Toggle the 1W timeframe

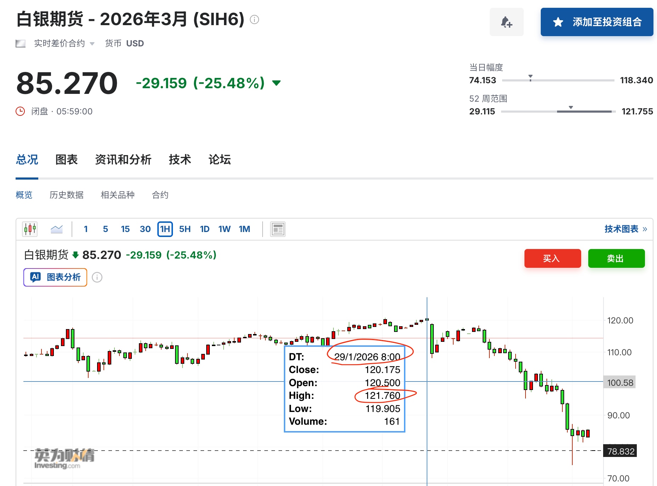coord(224,229)
